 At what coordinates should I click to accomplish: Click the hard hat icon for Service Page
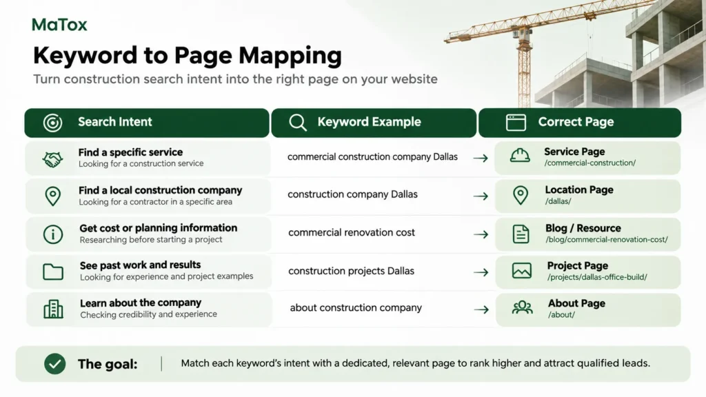(520, 156)
